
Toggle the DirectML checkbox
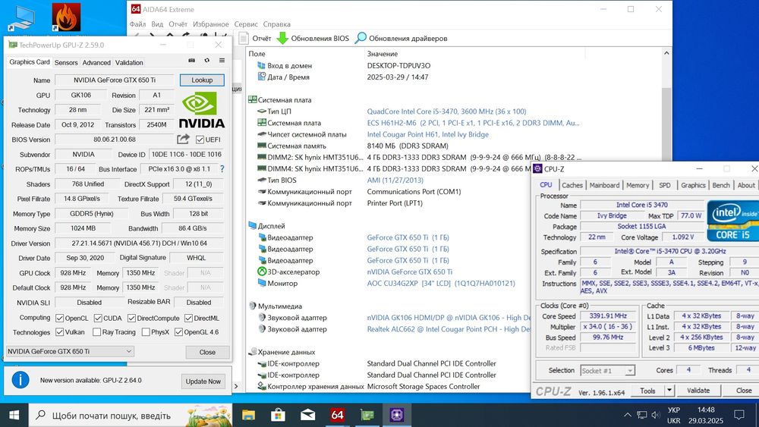point(188,319)
